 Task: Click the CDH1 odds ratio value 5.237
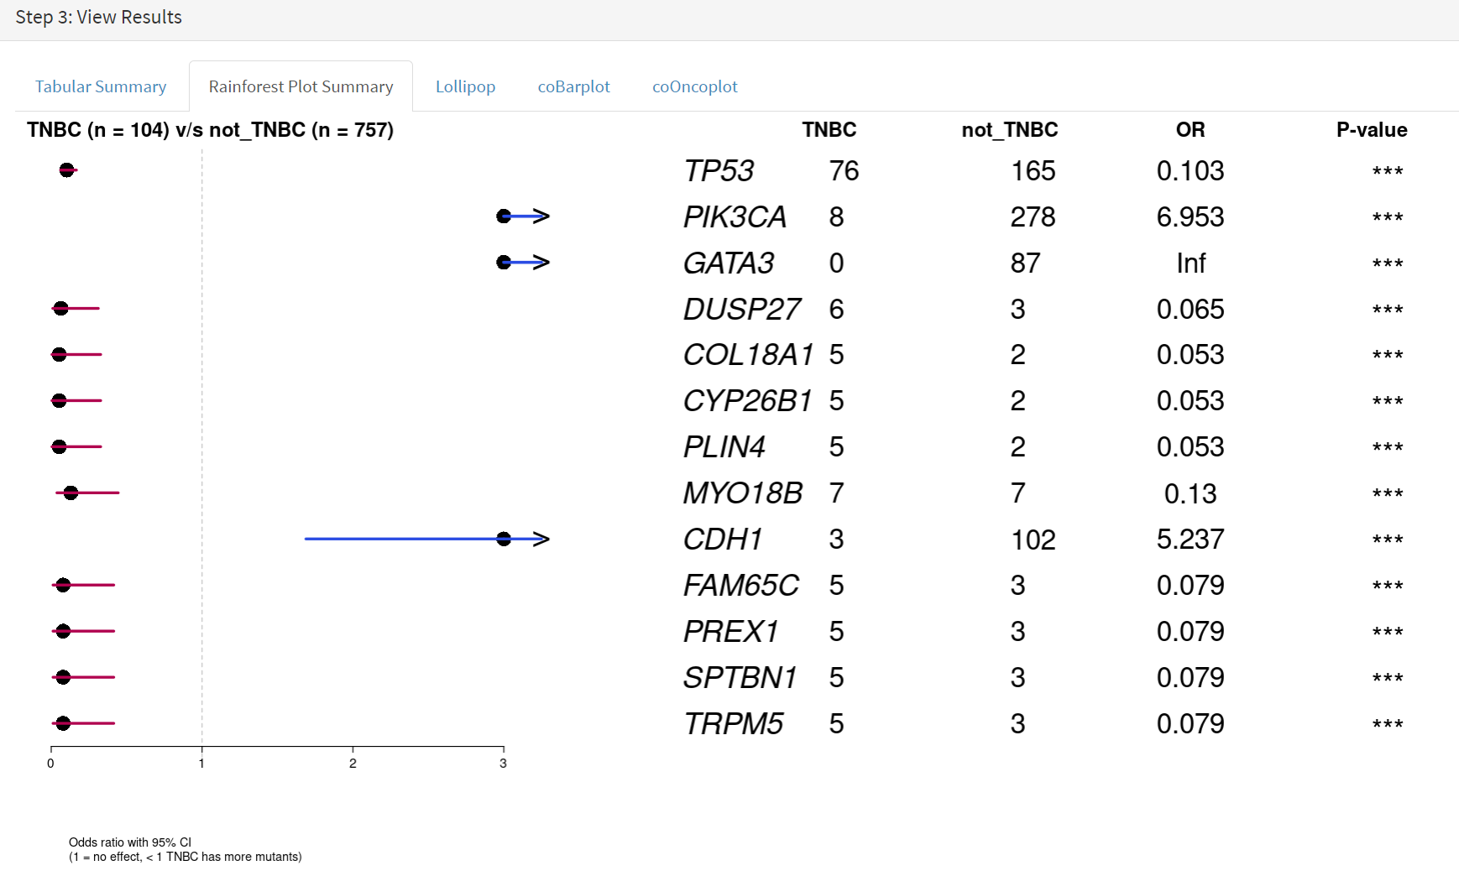(x=1190, y=540)
